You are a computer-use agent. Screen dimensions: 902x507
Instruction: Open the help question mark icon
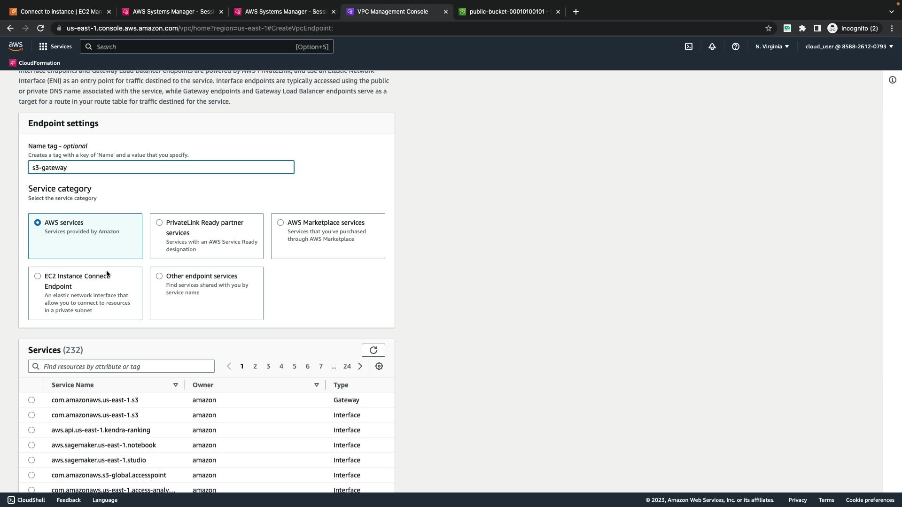[735, 46]
